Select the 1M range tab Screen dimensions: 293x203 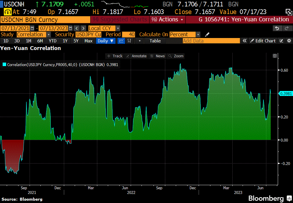pyautogui.click(x=28, y=41)
